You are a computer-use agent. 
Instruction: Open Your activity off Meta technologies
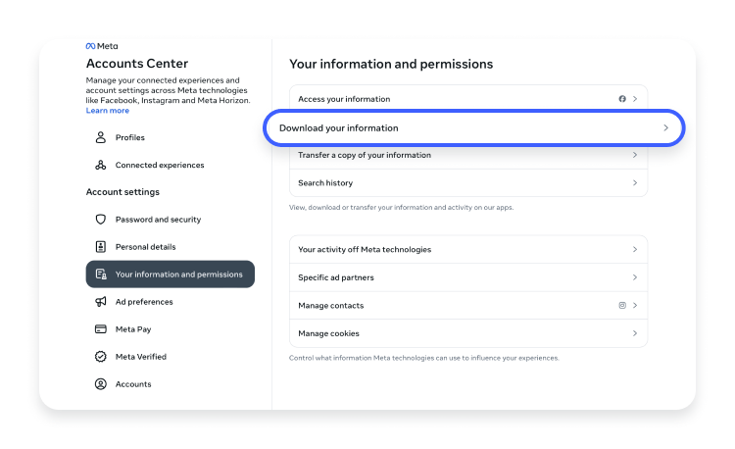[468, 249]
